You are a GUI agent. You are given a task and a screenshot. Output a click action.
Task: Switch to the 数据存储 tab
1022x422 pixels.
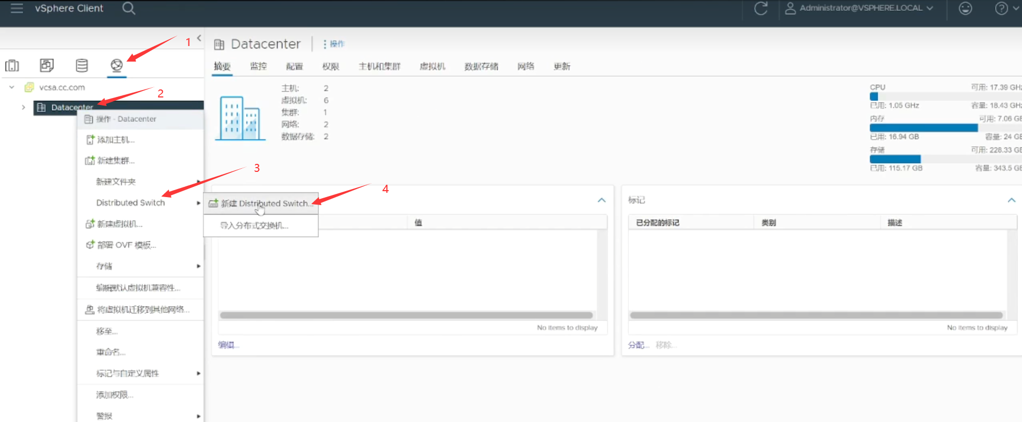pos(481,66)
